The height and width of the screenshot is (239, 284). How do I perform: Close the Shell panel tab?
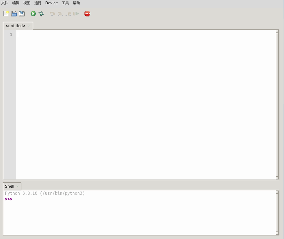17,186
